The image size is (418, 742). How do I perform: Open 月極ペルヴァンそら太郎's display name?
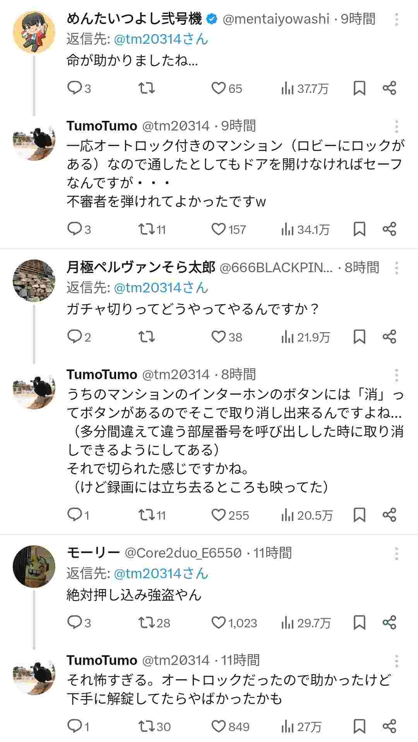coord(140,268)
